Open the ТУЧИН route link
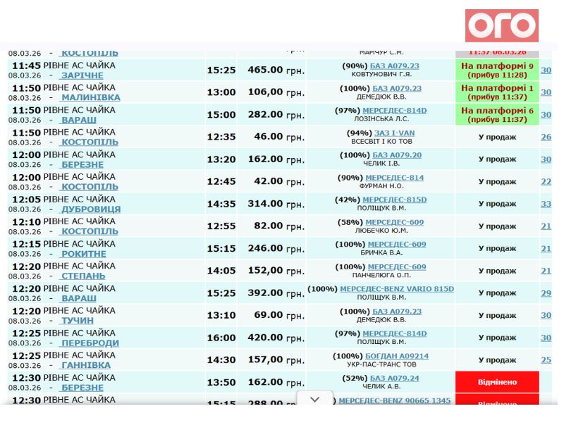This screenshot has width=564, height=423. [x=77, y=321]
